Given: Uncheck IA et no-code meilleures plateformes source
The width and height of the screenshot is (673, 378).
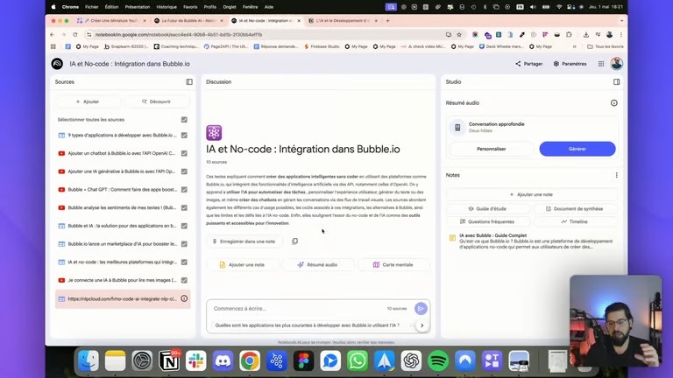Looking at the screenshot, I should click(184, 262).
